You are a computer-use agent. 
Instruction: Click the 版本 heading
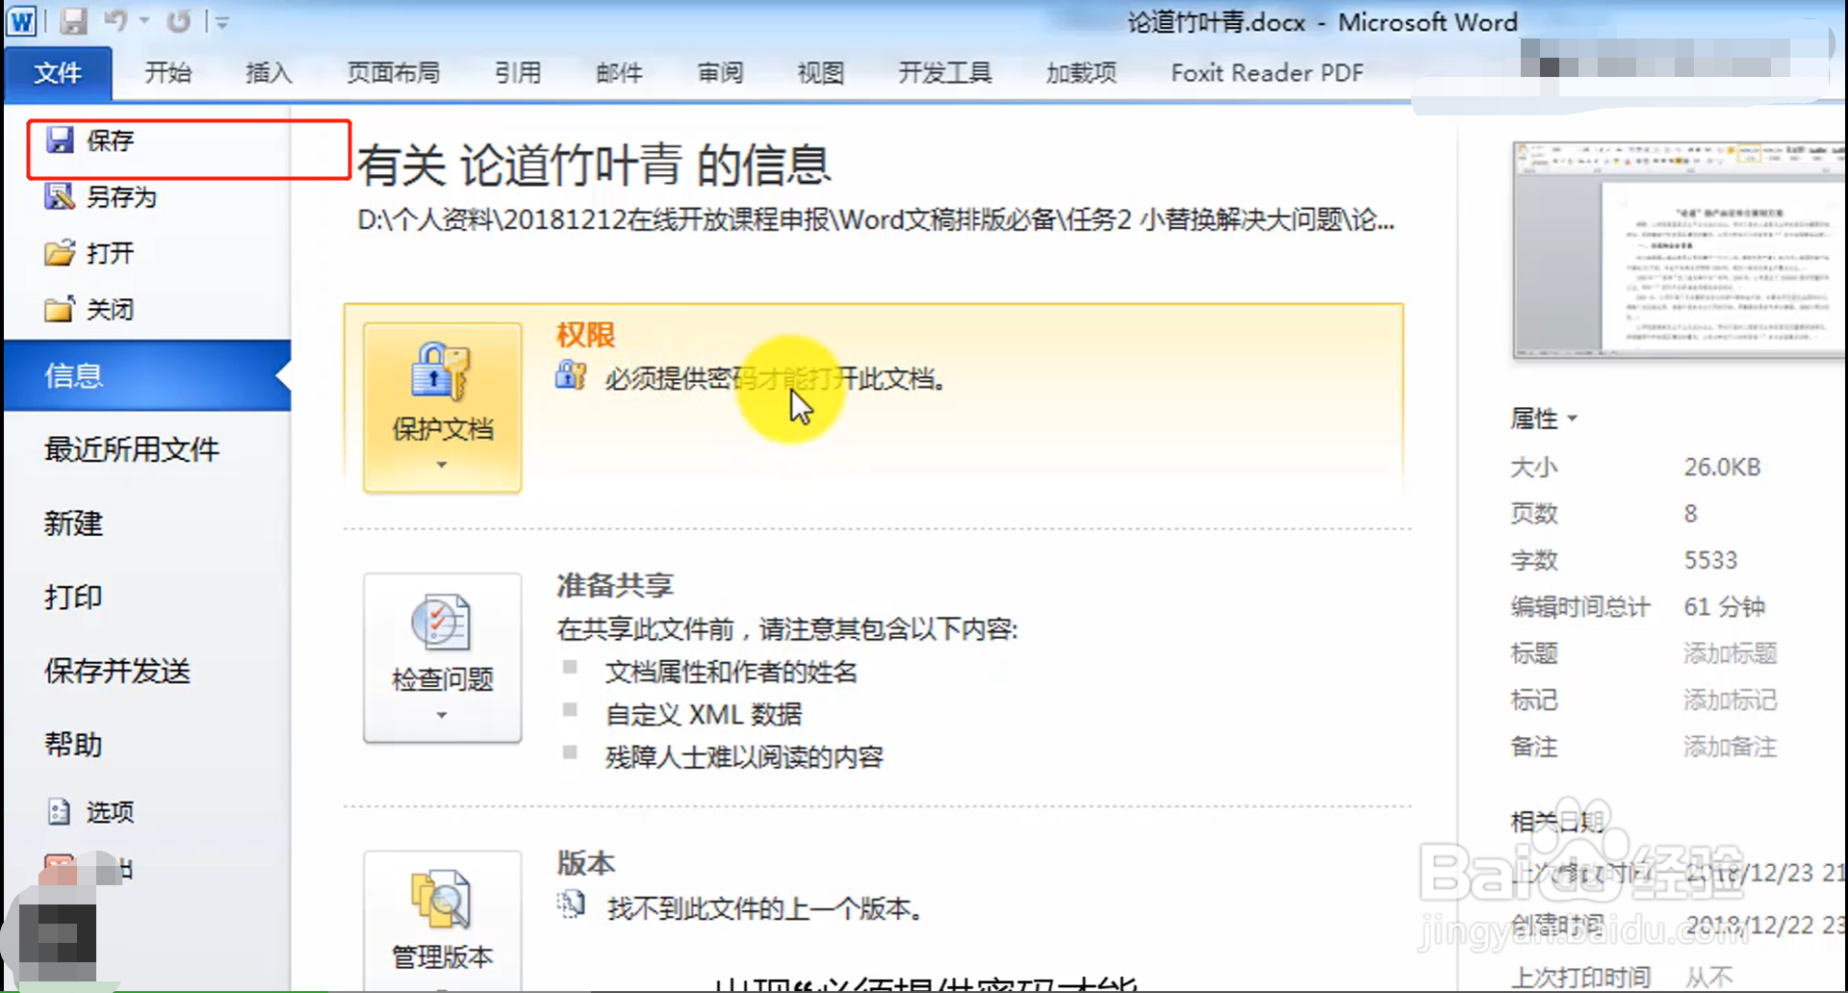click(x=585, y=862)
